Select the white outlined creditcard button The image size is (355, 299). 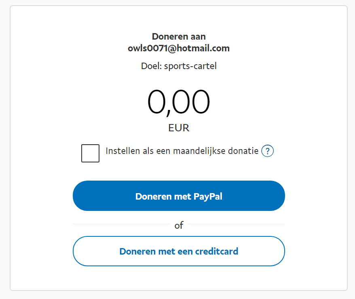(x=179, y=251)
